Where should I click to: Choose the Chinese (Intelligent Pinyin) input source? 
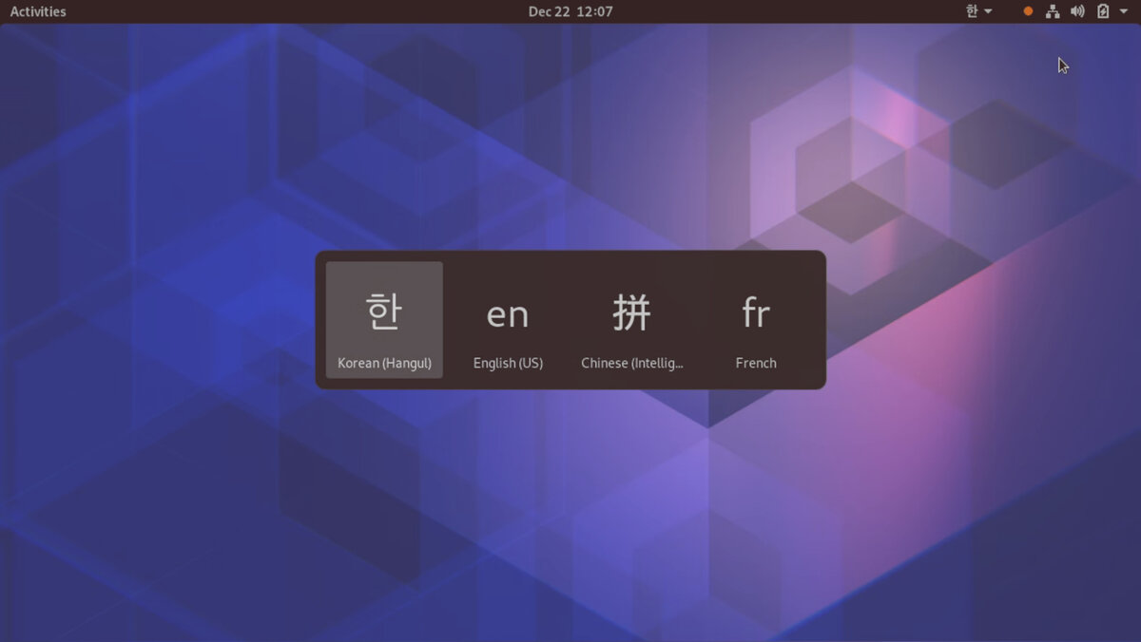pyautogui.click(x=632, y=320)
